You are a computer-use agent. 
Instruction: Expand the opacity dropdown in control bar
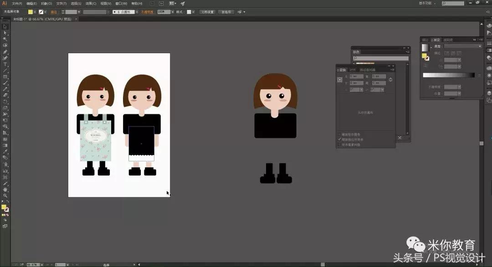coord(174,12)
